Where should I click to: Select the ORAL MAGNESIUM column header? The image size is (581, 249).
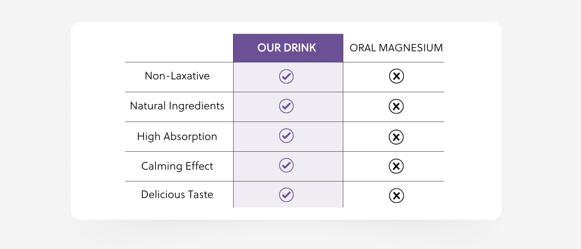(396, 48)
